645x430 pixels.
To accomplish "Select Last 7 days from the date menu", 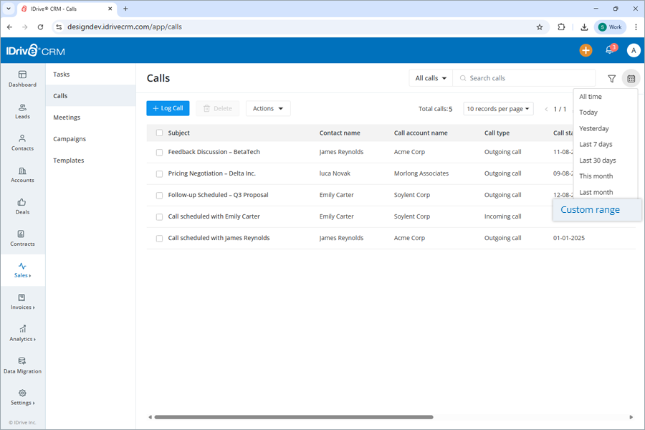I will coord(595,143).
